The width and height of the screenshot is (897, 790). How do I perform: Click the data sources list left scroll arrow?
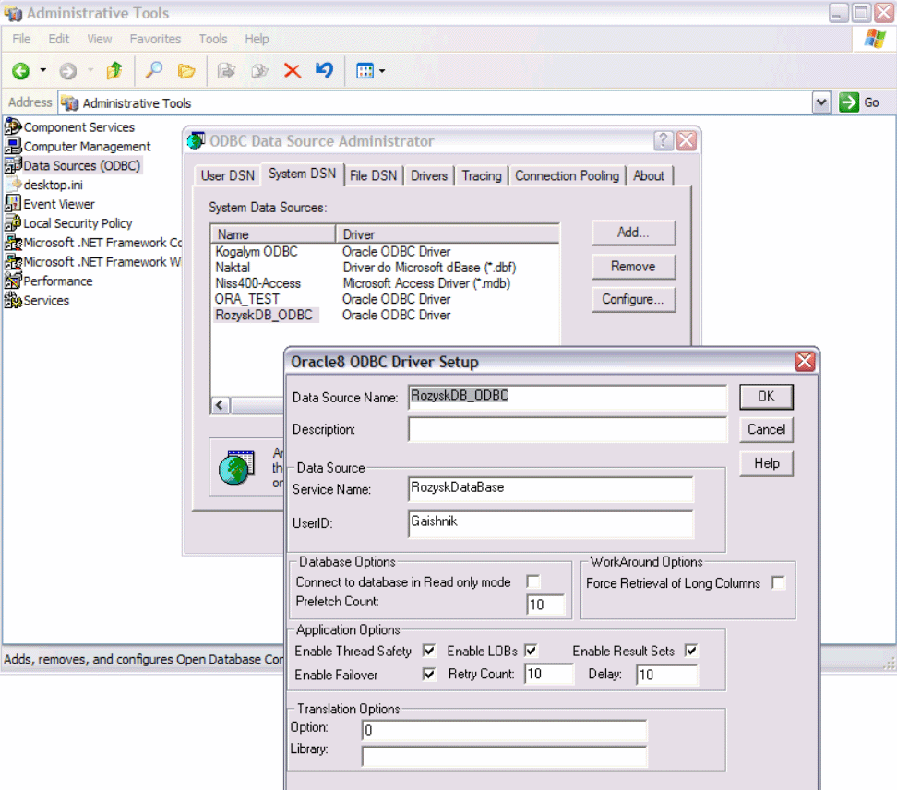point(221,405)
